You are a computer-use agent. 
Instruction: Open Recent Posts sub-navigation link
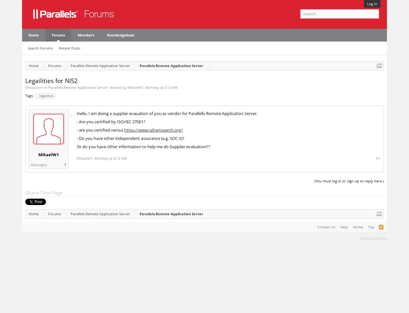click(70, 48)
